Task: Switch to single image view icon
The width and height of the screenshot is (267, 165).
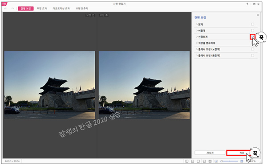Action: (198, 161)
